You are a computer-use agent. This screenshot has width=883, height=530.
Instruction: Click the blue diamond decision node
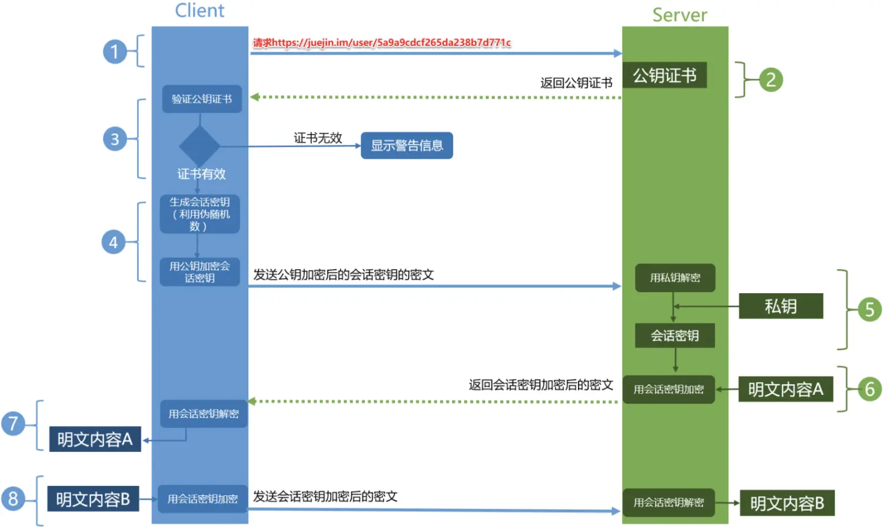coord(200,146)
